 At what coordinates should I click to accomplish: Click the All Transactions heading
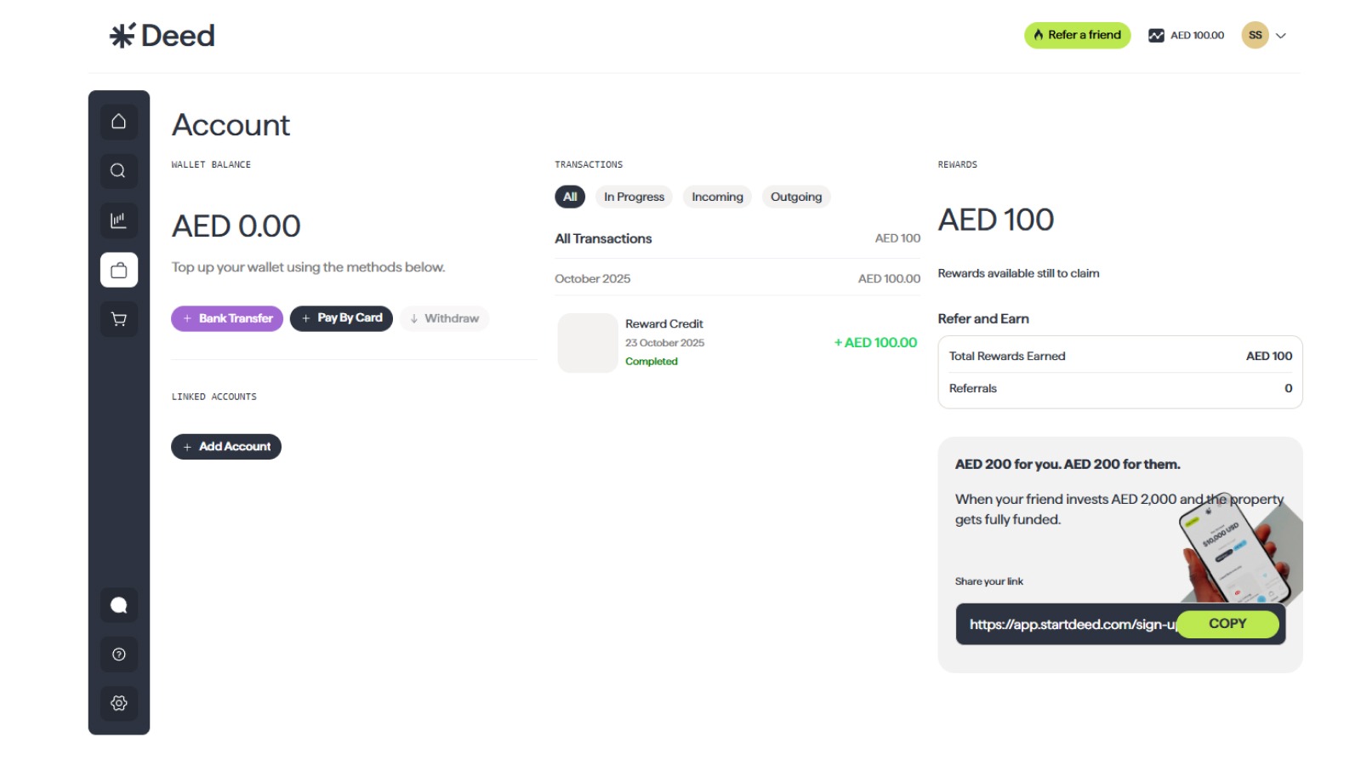603,238
